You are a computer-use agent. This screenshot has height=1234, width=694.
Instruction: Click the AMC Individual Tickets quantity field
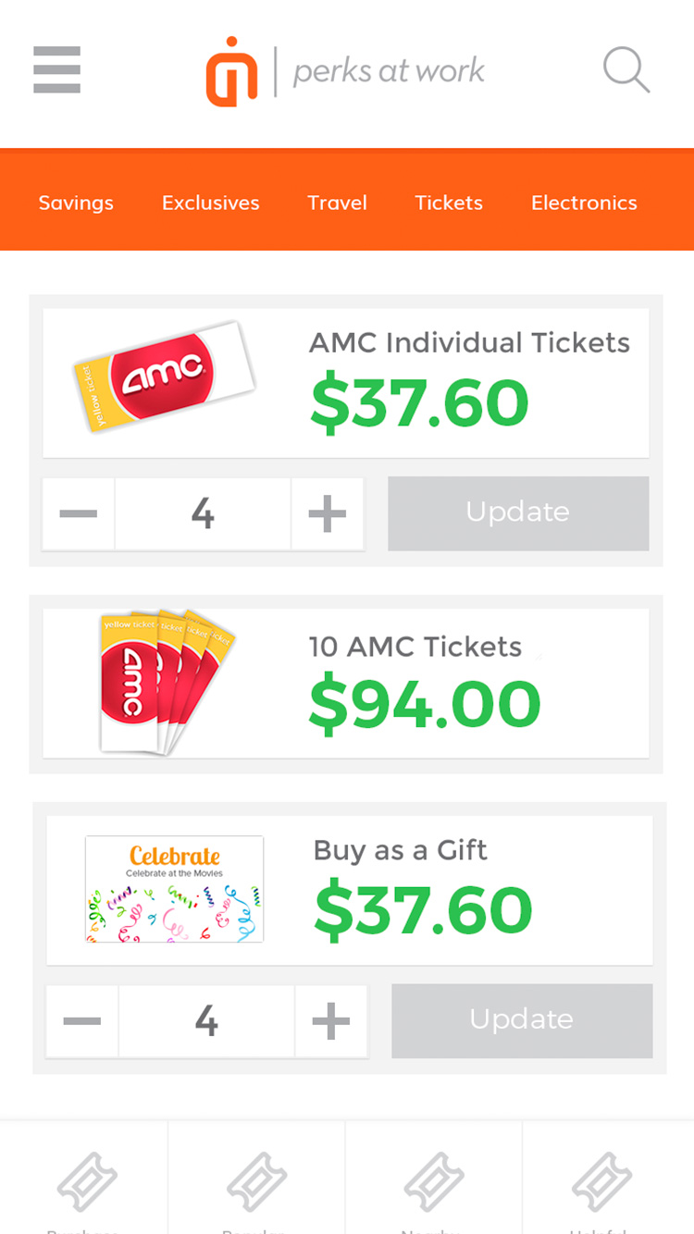[x=203, y=513]
